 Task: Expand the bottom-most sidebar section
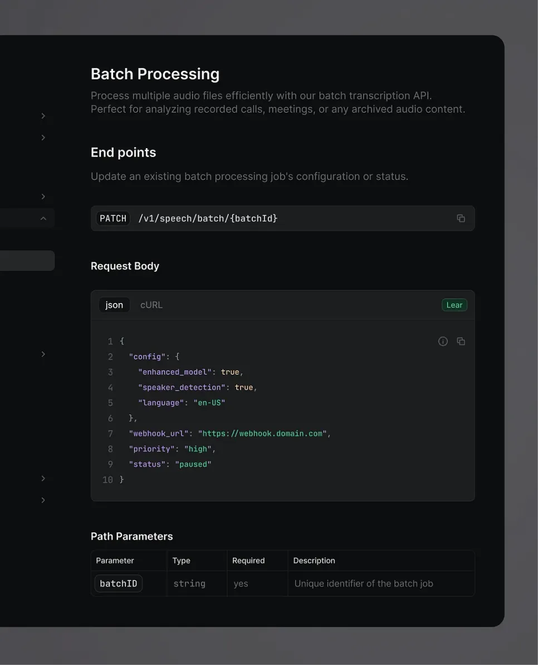pyautogui.click(x=43, y=500)
